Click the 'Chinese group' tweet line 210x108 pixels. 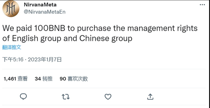click(67, 39)
